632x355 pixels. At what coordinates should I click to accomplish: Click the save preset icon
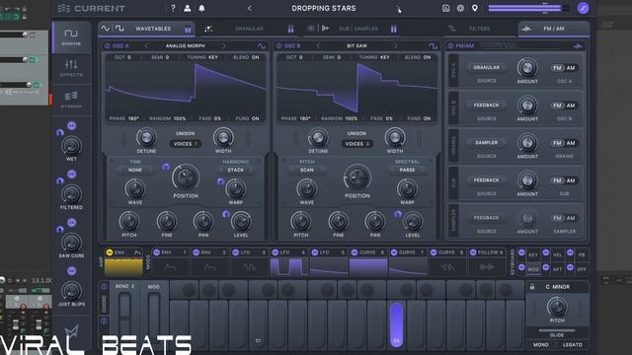pyautogui.click(x=445, y=8)
